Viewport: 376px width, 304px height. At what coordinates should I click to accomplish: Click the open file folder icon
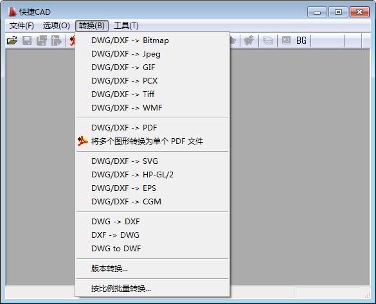[x=12, y=40]
